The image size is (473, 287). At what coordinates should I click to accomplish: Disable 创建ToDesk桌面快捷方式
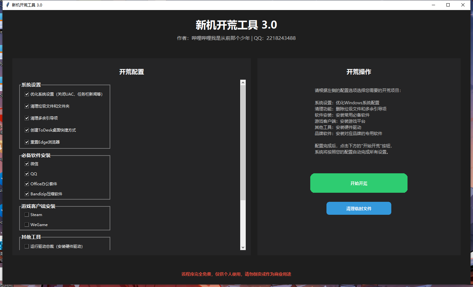(x=27, y=130)
